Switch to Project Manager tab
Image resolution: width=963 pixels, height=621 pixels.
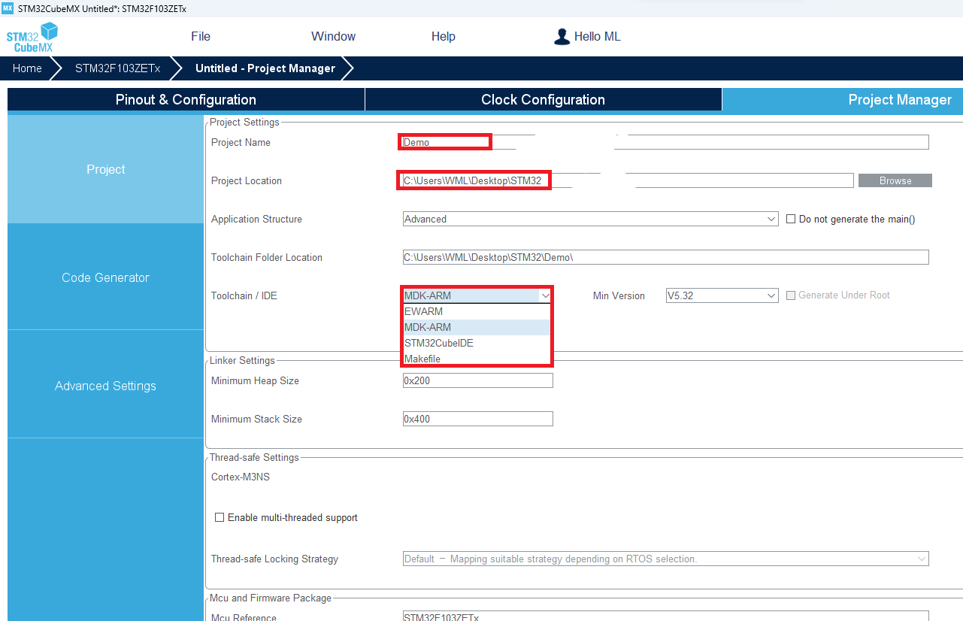pyautogui.click(x=842, y=100)
